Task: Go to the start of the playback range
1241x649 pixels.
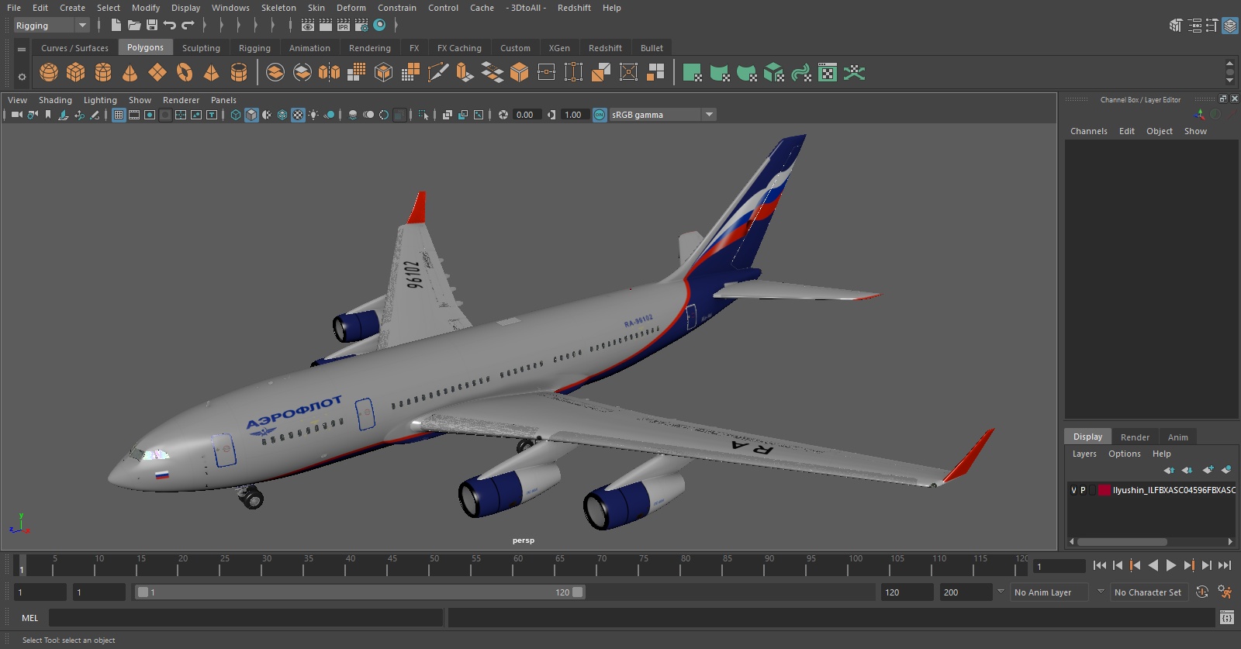Action: pos(1100,565)
